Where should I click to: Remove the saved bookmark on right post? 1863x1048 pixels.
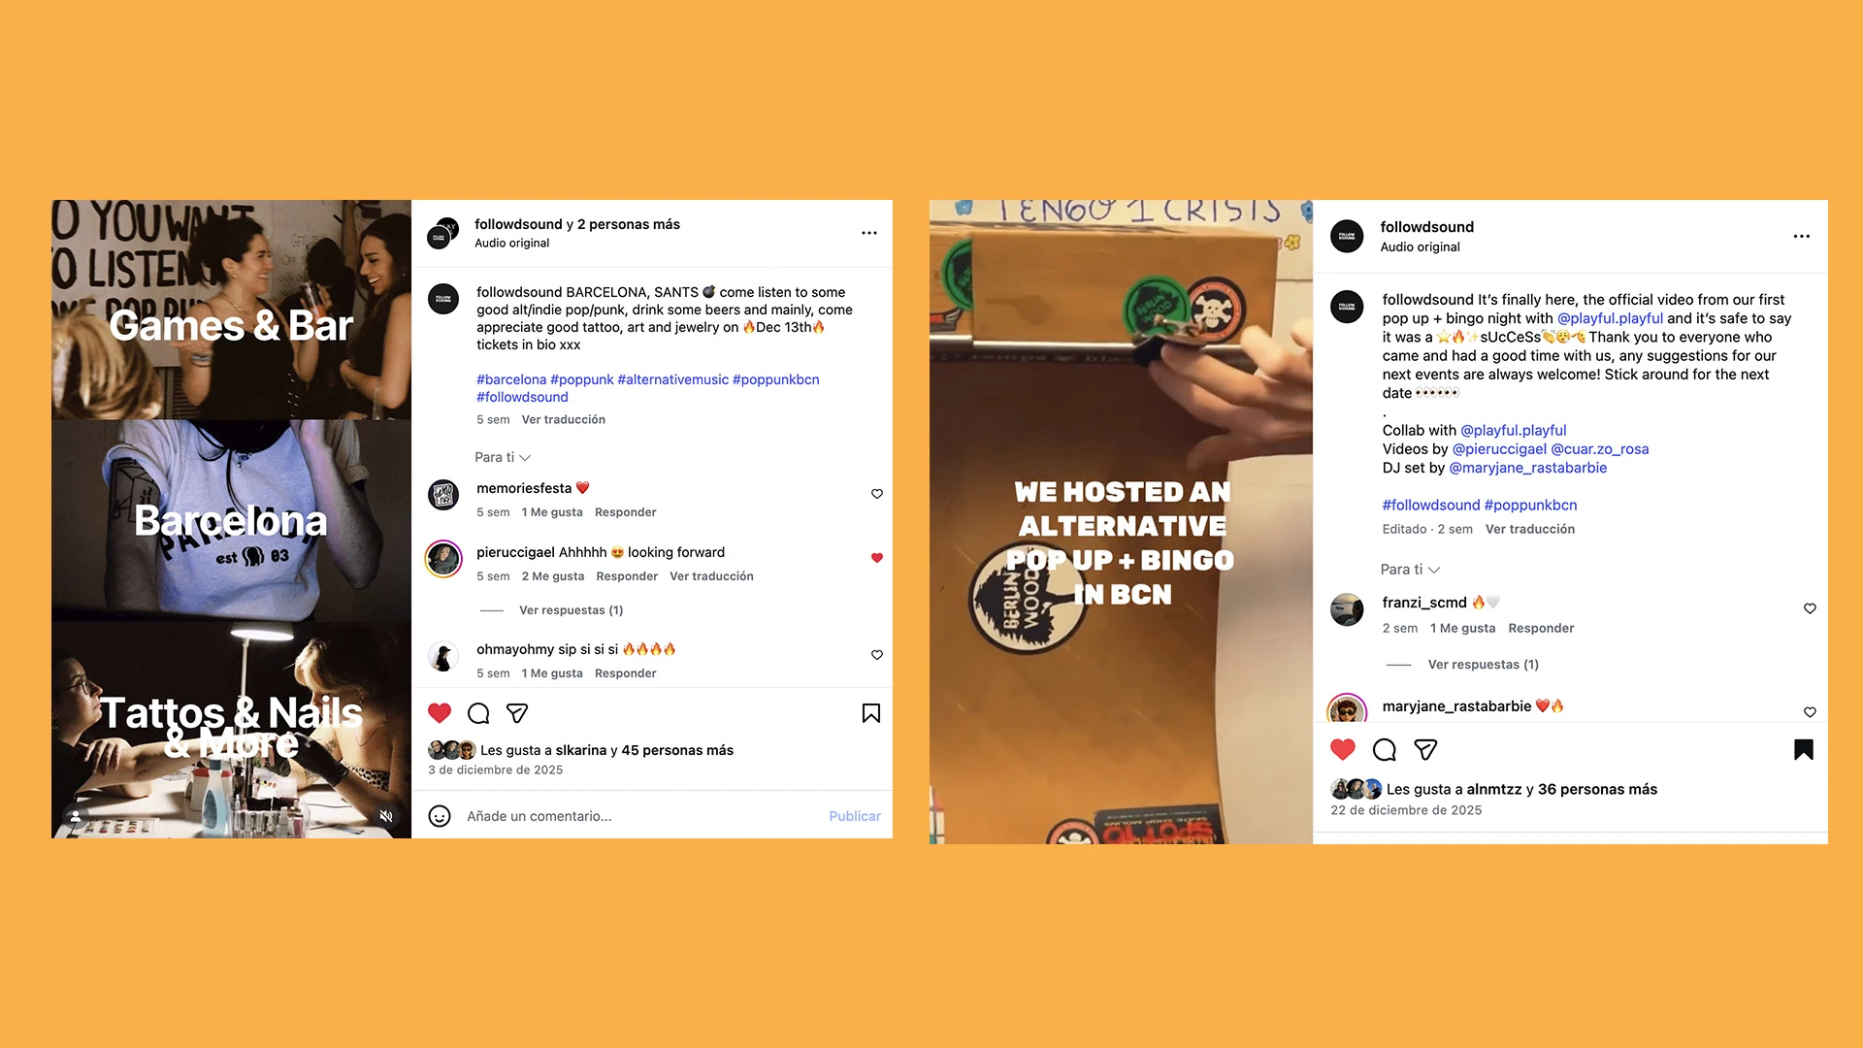pyautogui.click(x=1804, y=750)
